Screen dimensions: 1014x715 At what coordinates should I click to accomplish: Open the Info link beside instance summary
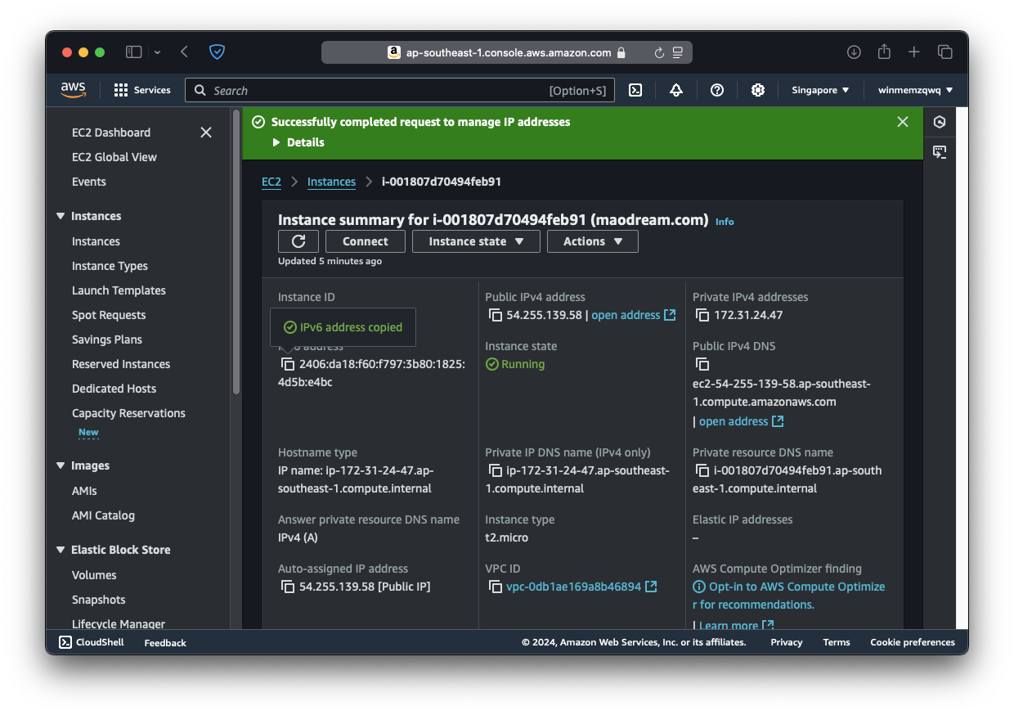pos(725,222)
